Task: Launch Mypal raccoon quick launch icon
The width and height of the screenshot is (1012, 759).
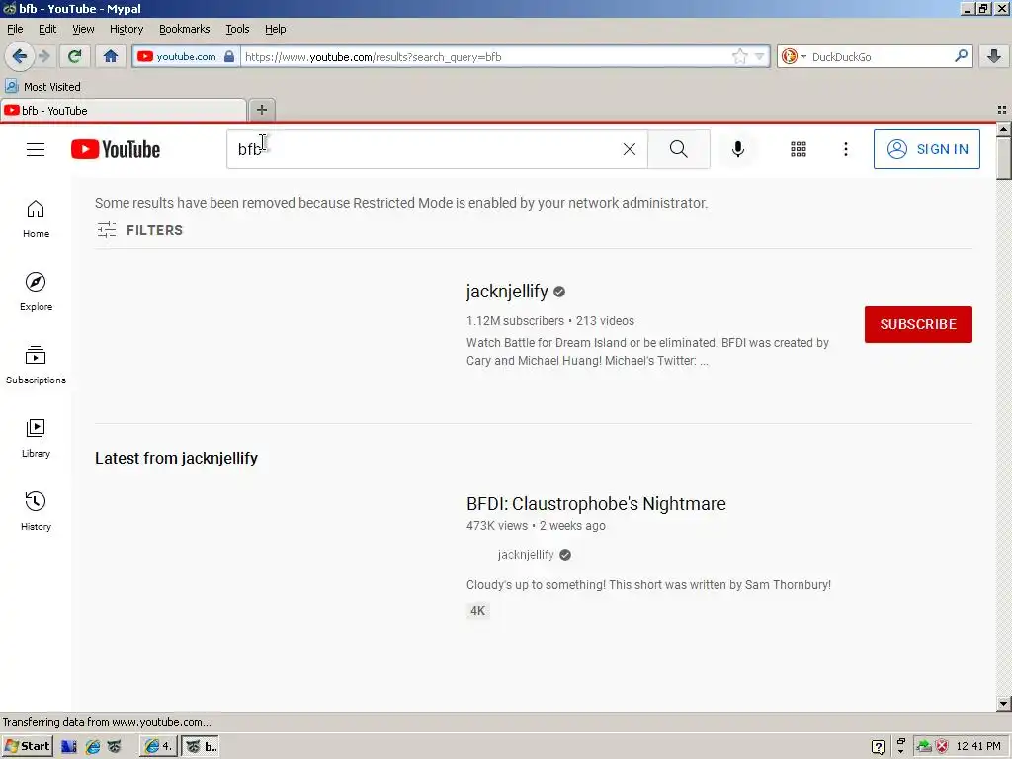Action: (115, 747)
